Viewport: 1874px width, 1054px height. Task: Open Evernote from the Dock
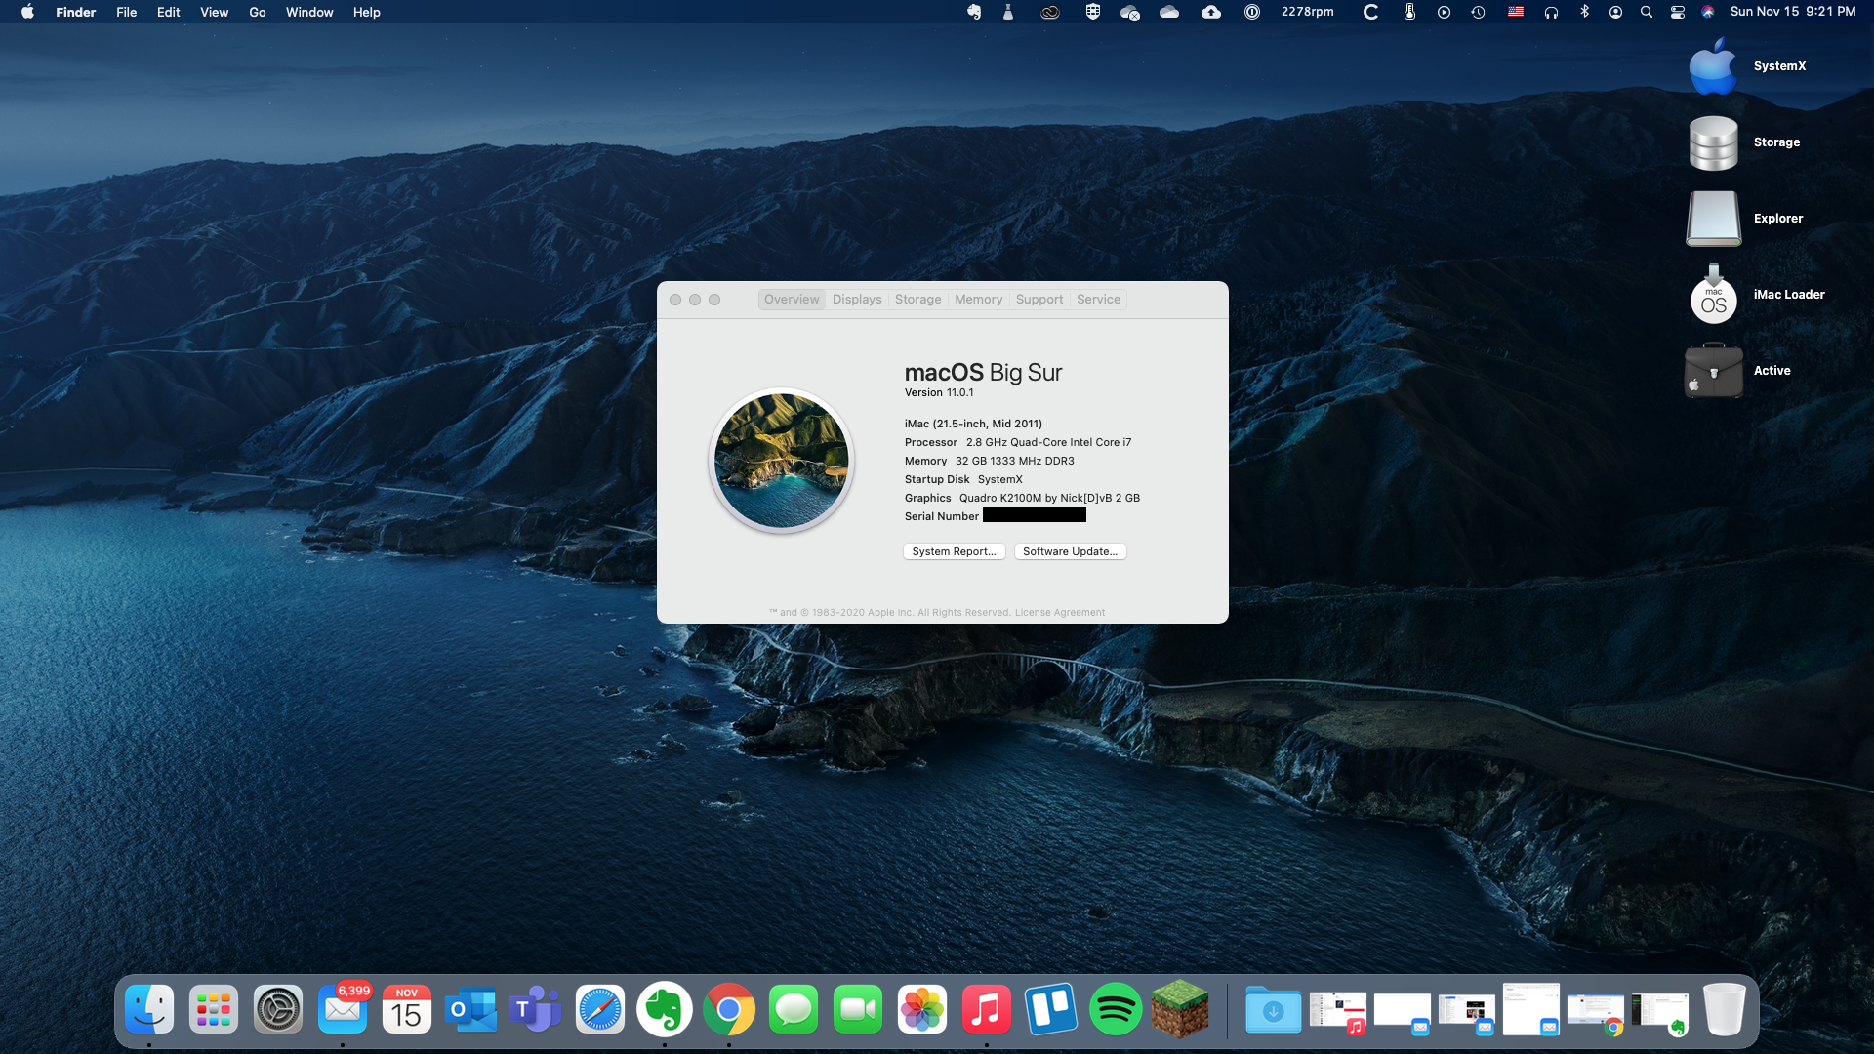(665, 1010)
